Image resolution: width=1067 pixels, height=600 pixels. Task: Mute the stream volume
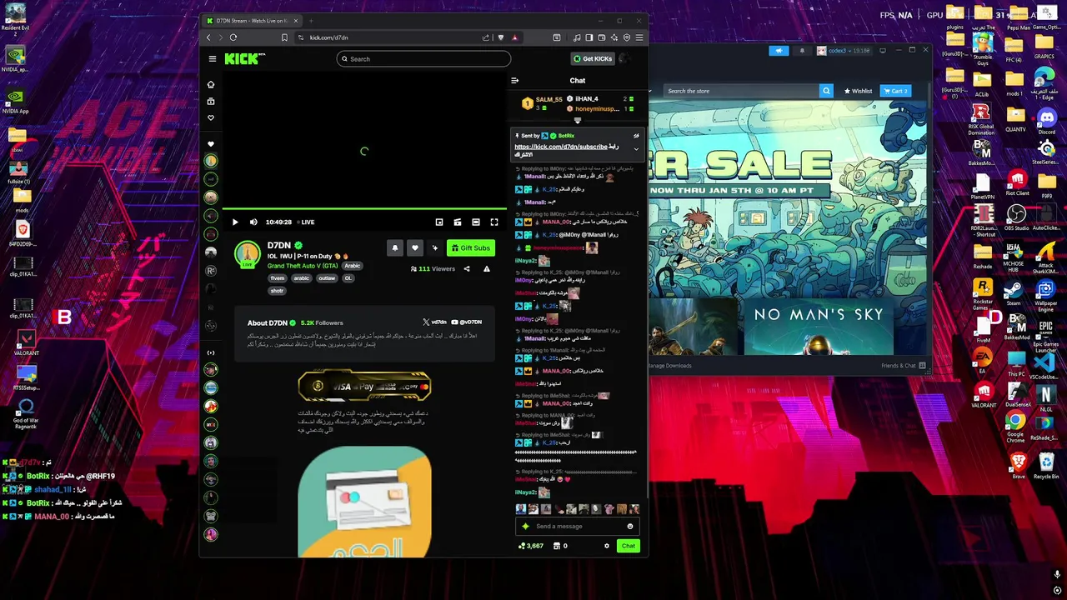click(253, 222)
